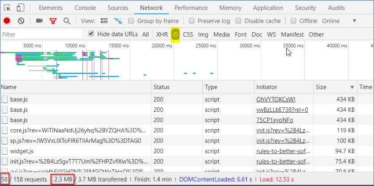Switch to large request rows view icon

[x=104, y=21]
